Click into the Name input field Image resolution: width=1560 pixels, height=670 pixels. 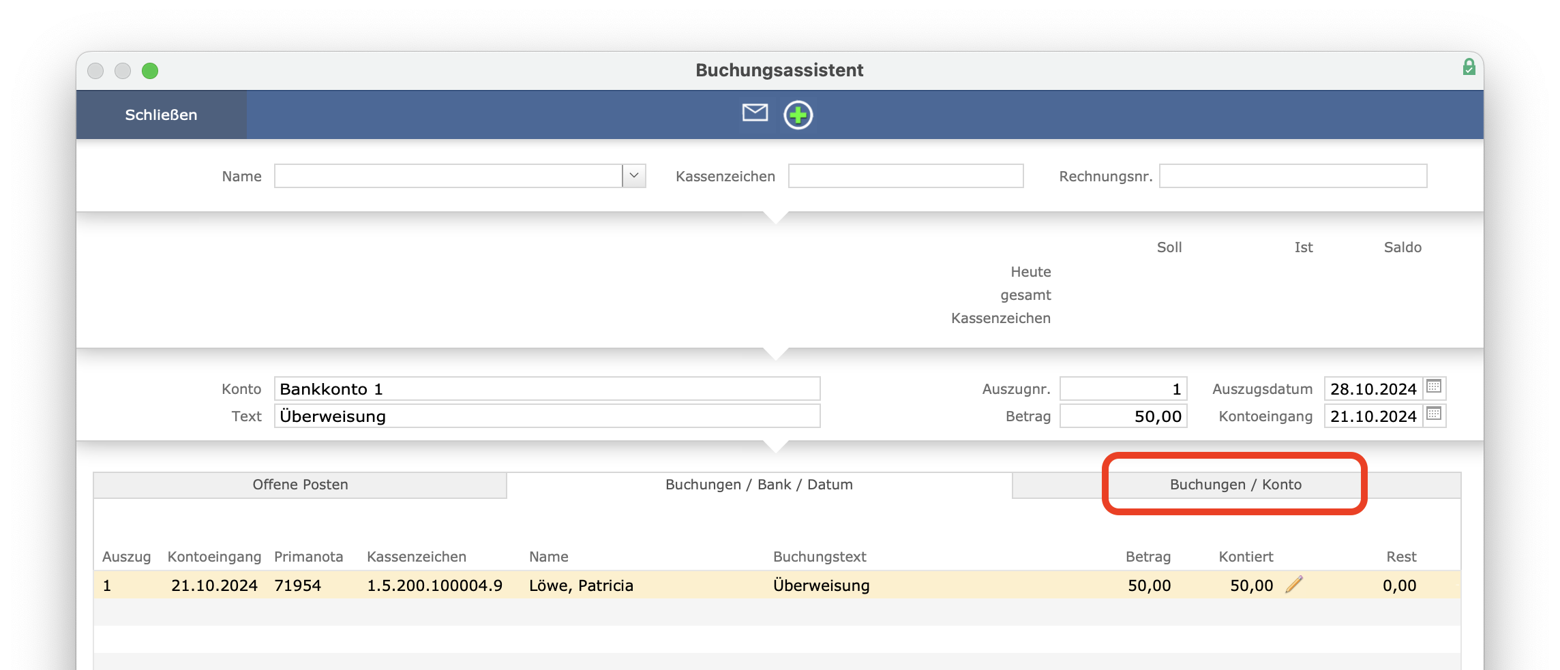click(448, 176)
